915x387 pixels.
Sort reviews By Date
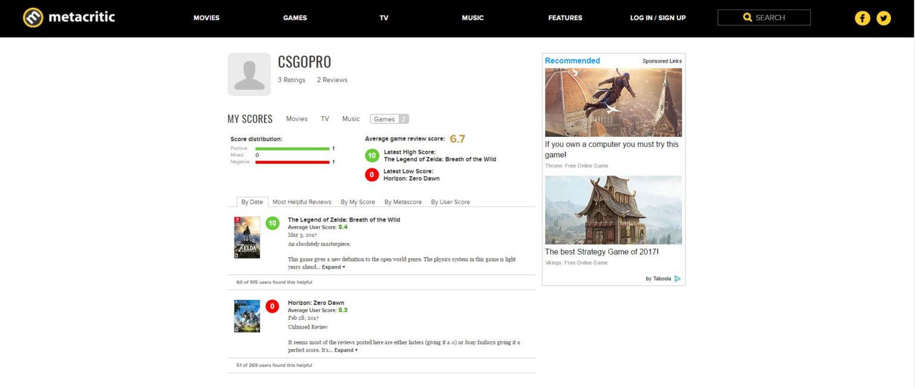[252, 202]
